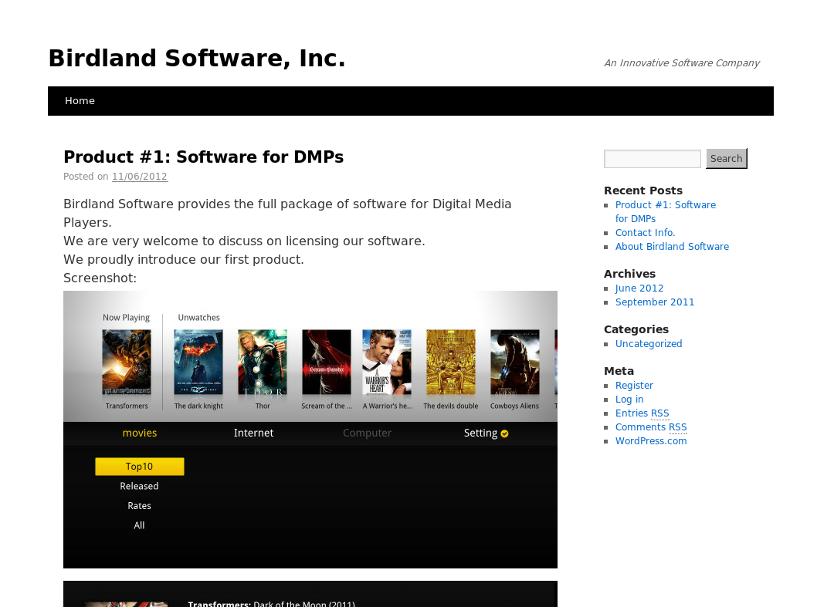The width and height of the screenshot is (834, 607).
Task: Click the 11/06/2012 post date link
Action: 139,177
